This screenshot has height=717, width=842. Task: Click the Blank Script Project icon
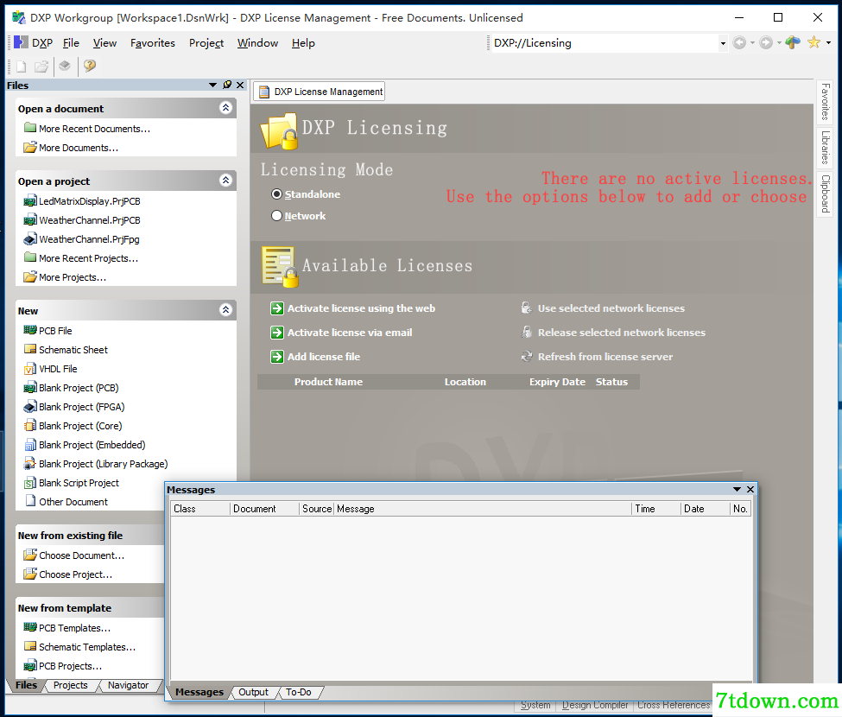[x=30, y=483]
